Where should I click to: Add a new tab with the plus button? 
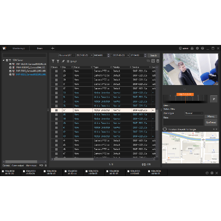[52, 49]
